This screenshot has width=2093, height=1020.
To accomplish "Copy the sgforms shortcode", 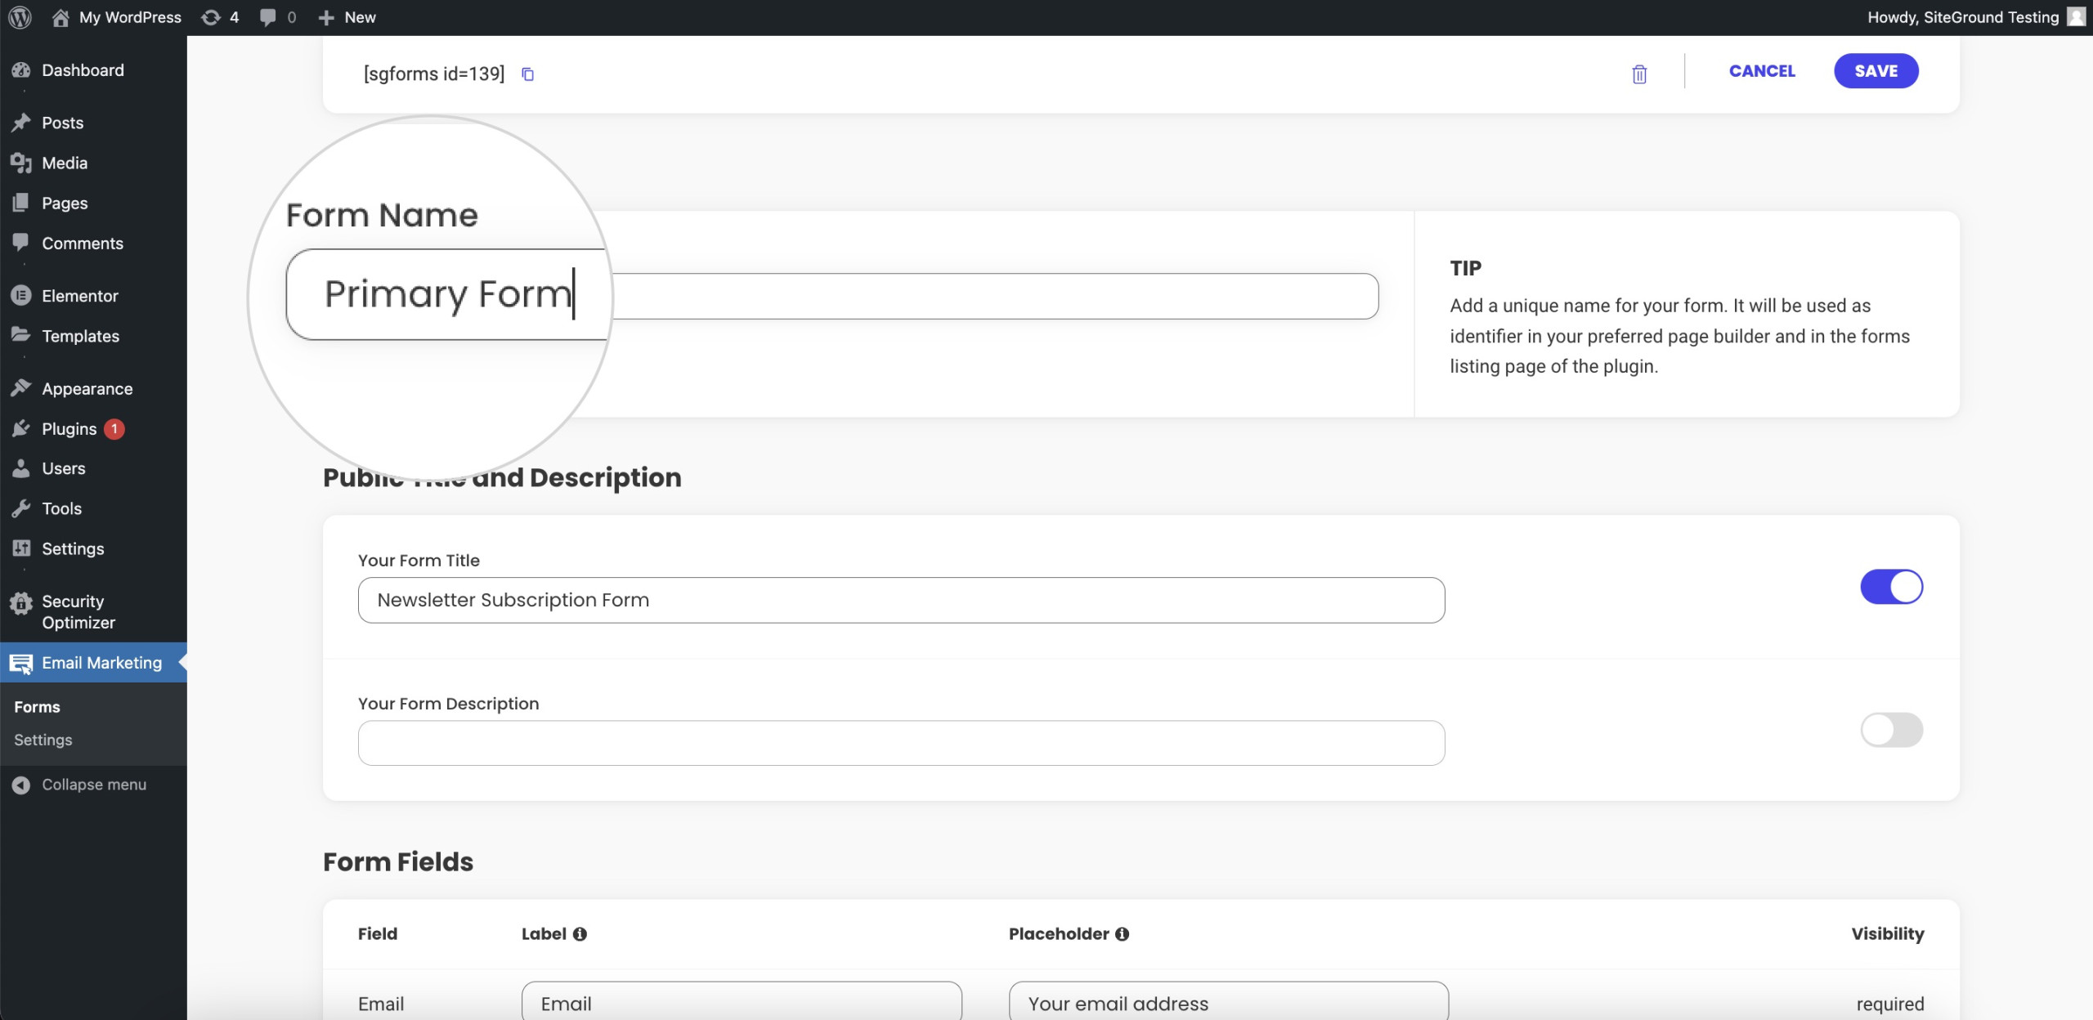I will [x=528, y=74].
